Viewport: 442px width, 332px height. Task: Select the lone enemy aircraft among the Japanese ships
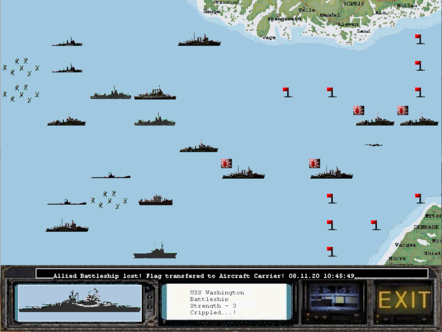pos(373,145)
